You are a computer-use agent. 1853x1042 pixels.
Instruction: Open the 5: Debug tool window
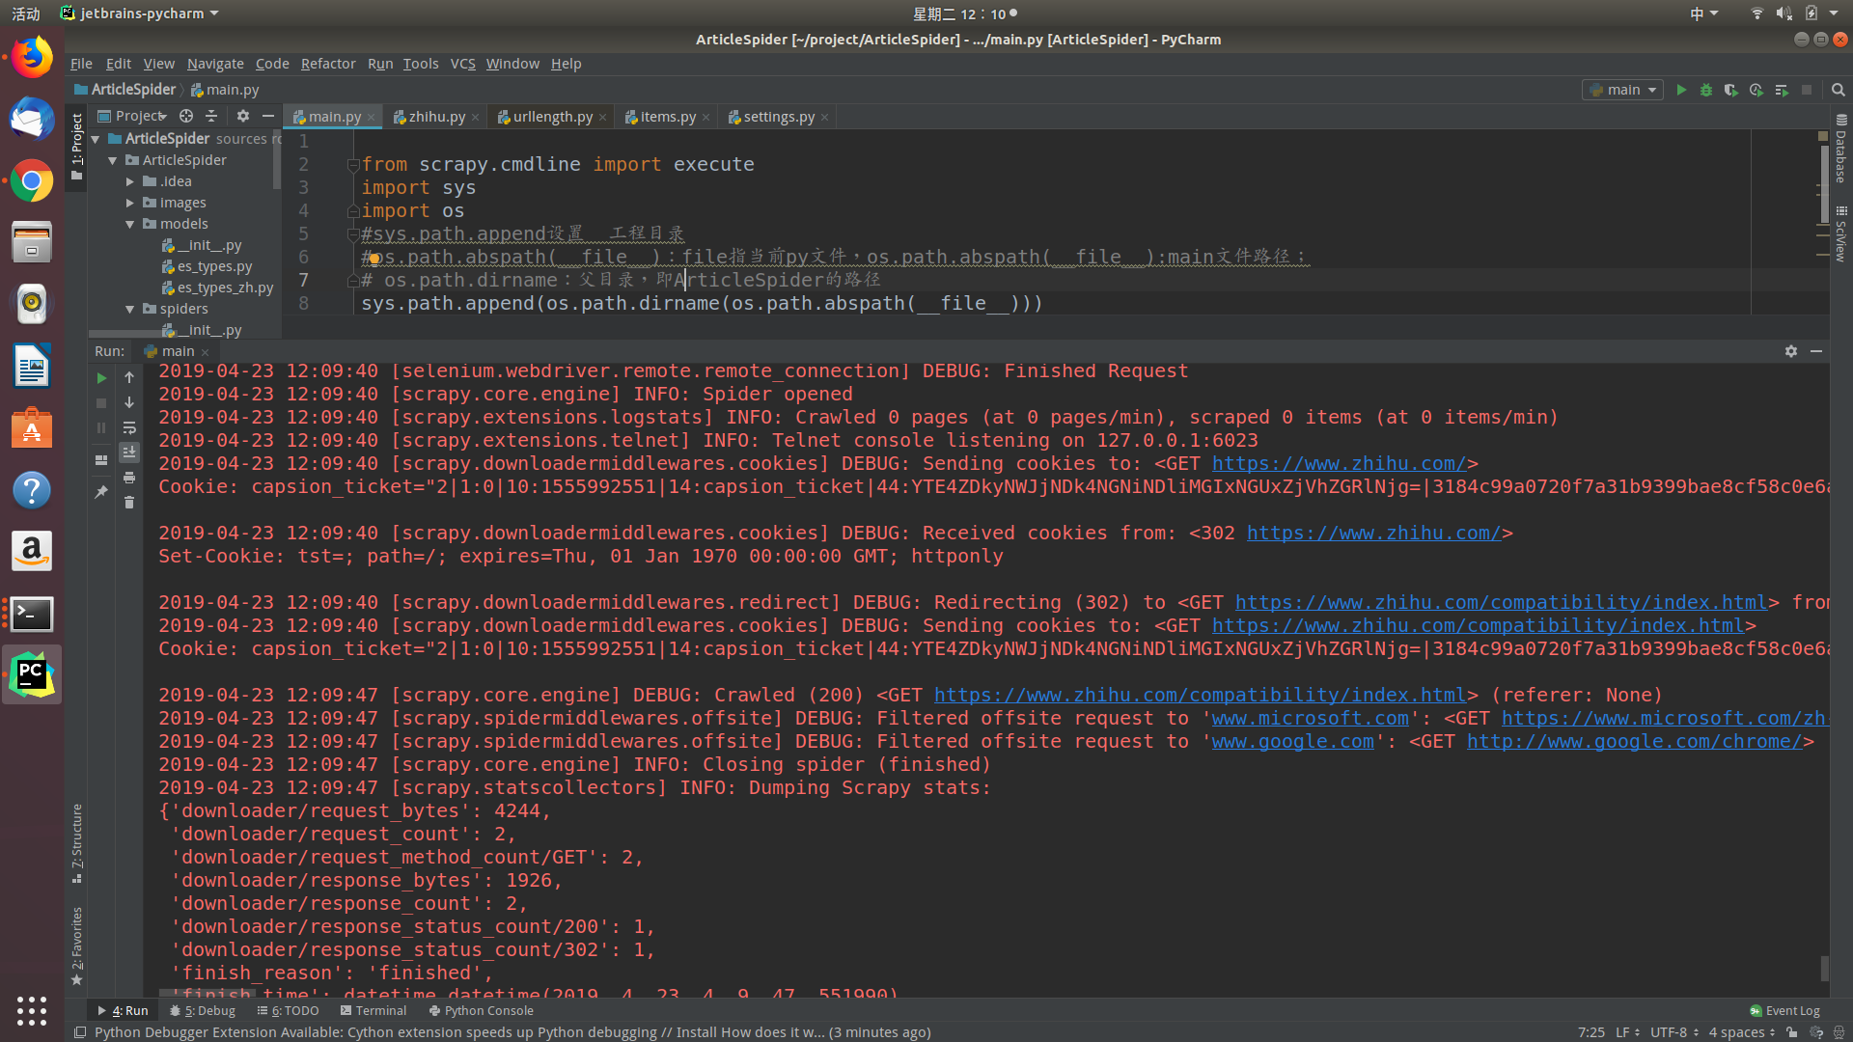(x=203, y=1010)
